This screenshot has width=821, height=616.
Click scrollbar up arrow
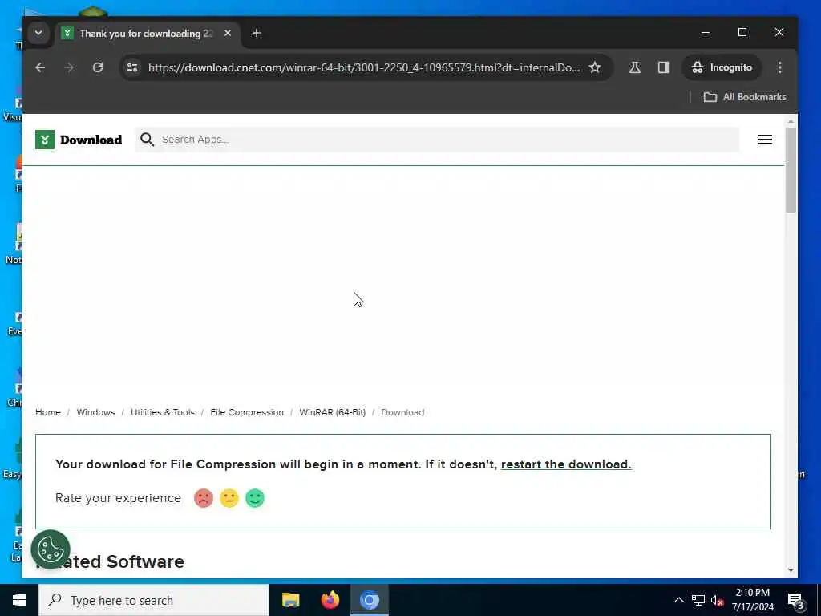791,121
